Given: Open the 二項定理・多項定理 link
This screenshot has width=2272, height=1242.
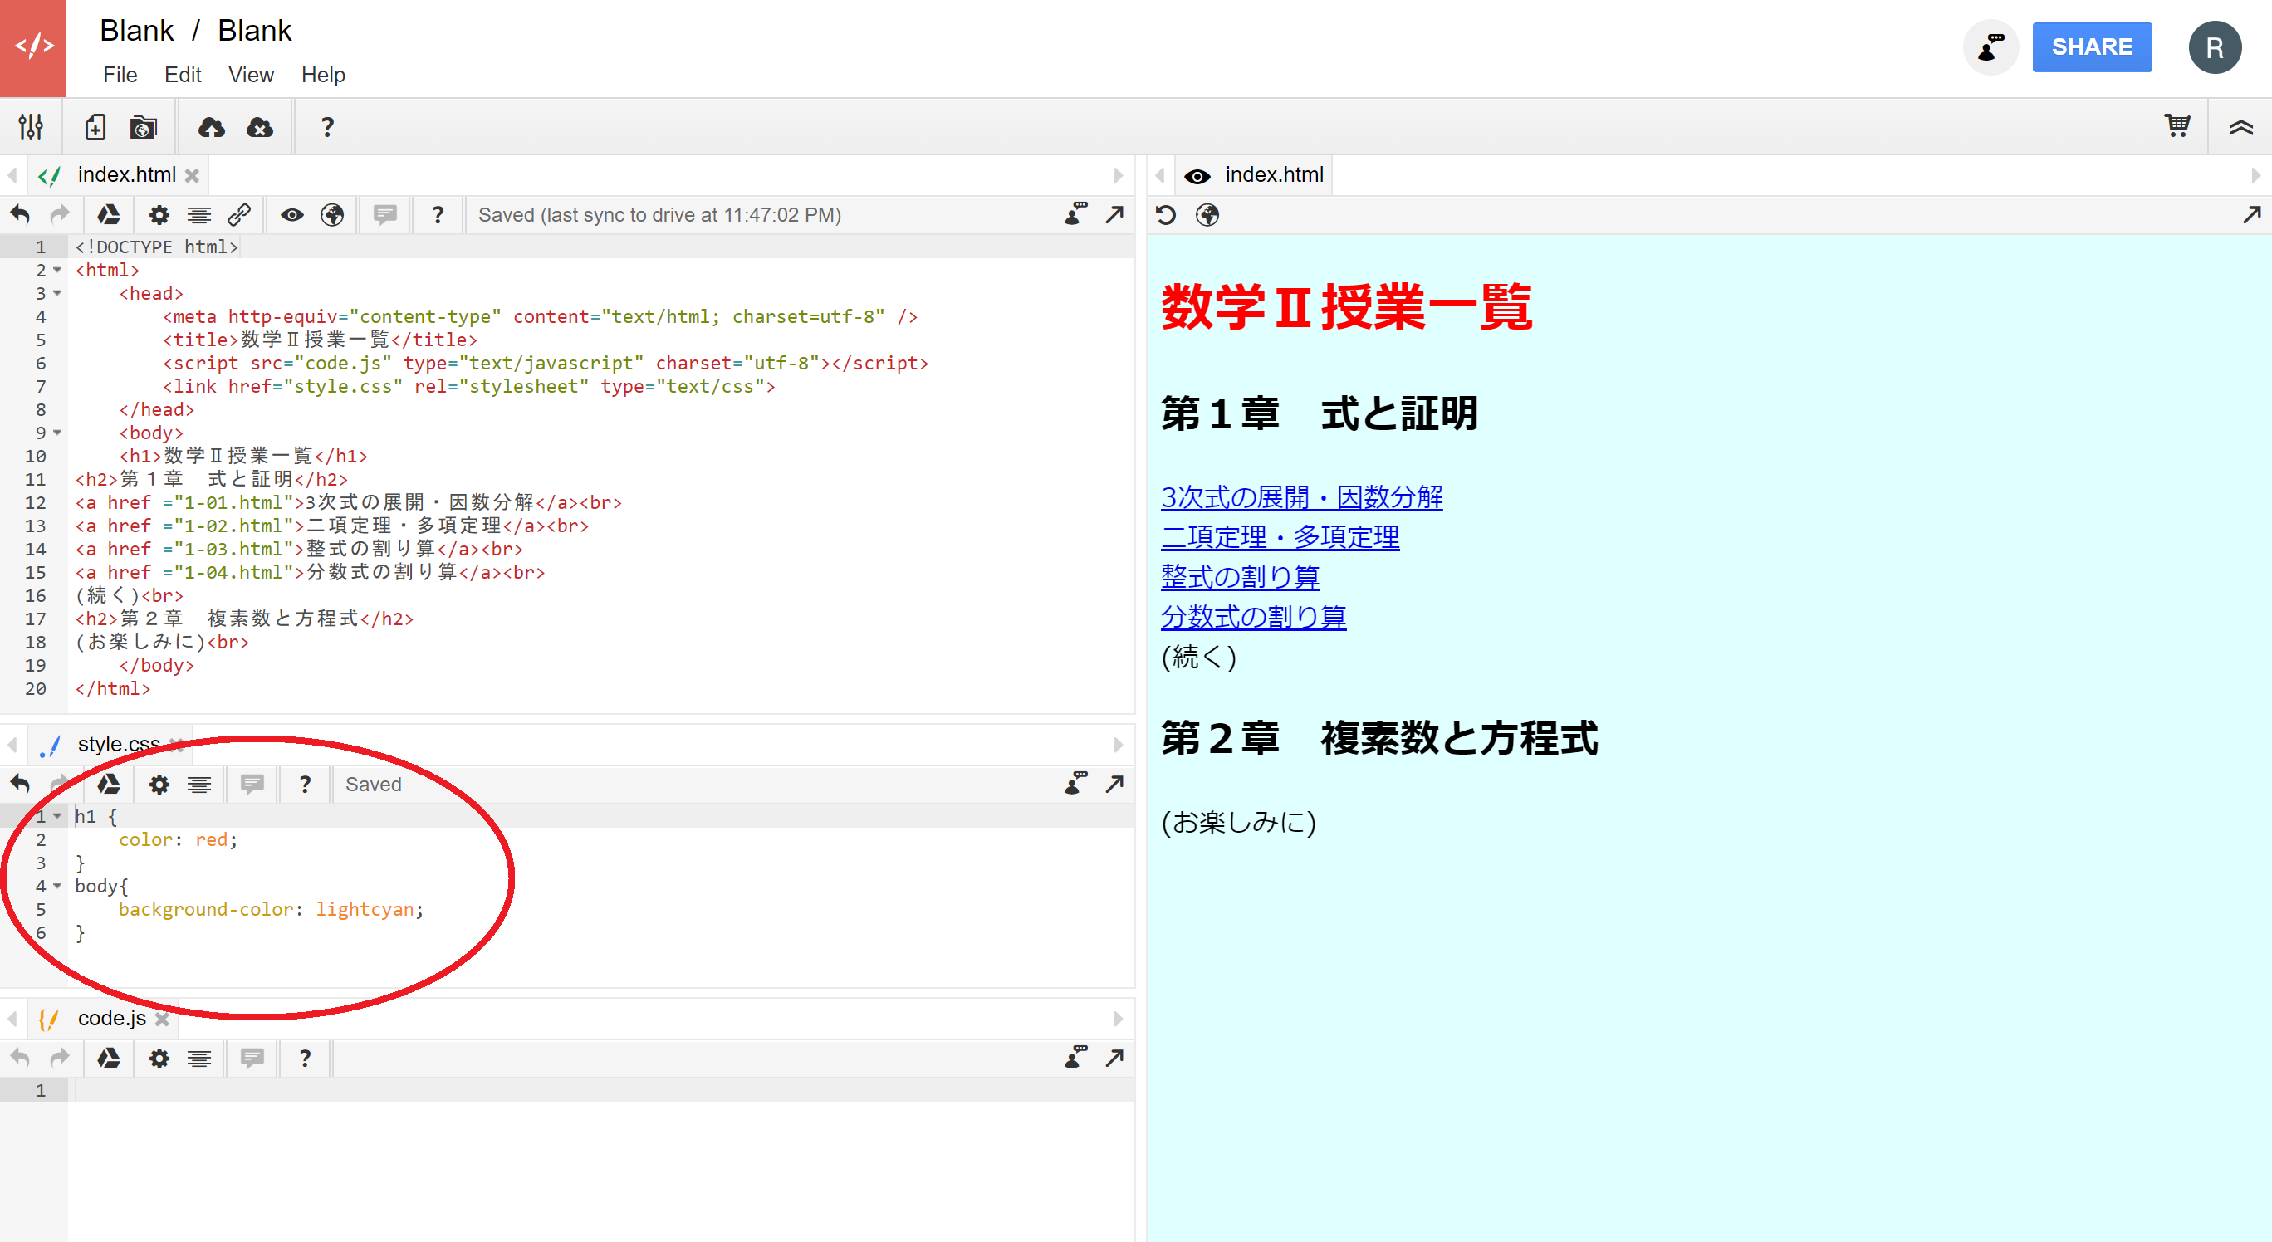Looking at the screenshot, I should (x=1280, y=537).
